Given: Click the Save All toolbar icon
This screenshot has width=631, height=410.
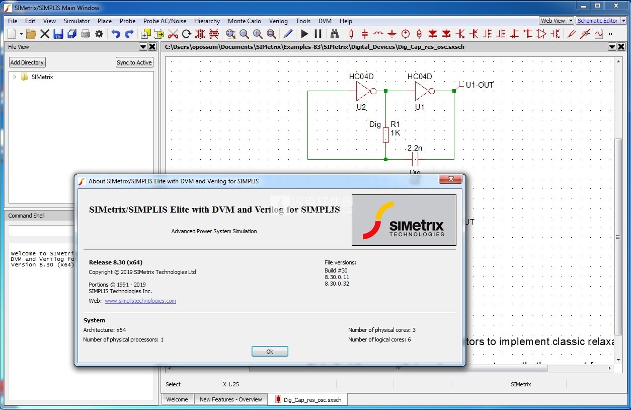Looking at the screenshot, I should (72, 34).
